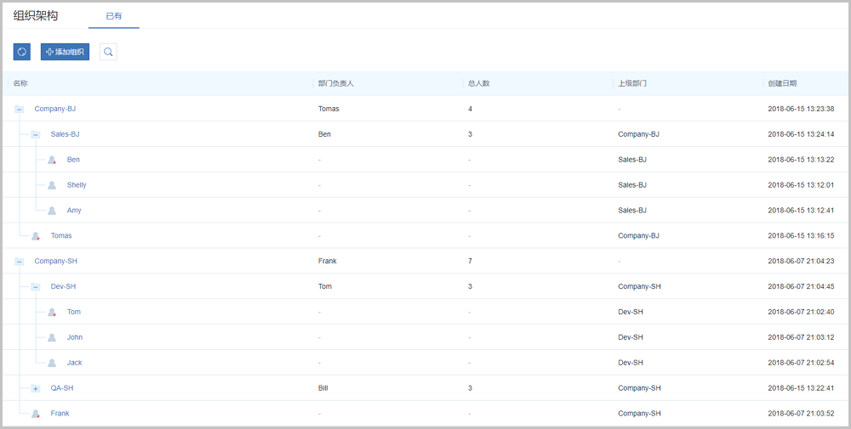
Task: Click the refresh icon button
Action: pos(22,52)
